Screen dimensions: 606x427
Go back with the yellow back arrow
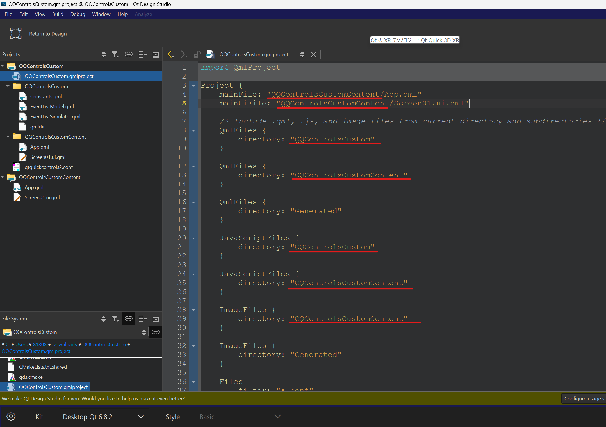171,54
